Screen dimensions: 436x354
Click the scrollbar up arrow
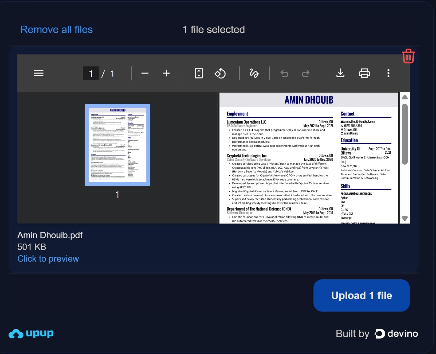405,97
